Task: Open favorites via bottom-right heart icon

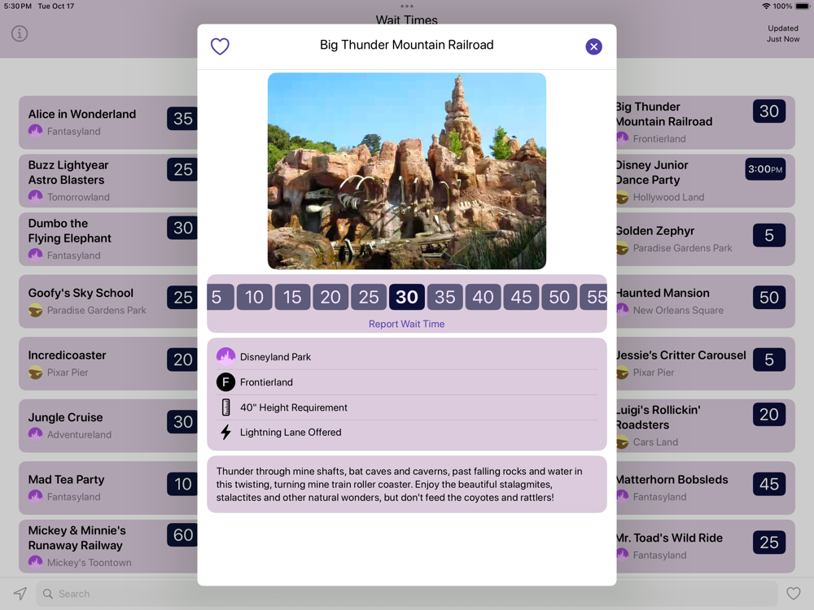Action: (793, 594)
